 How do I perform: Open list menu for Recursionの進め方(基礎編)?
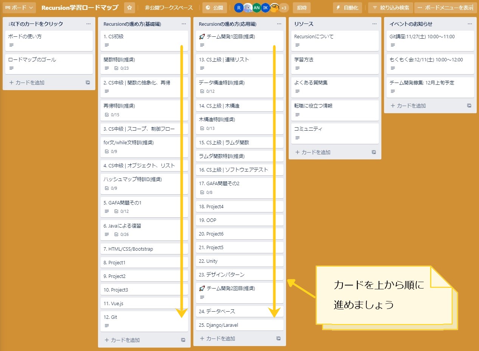pyautogui.click(x=184, y=24)
